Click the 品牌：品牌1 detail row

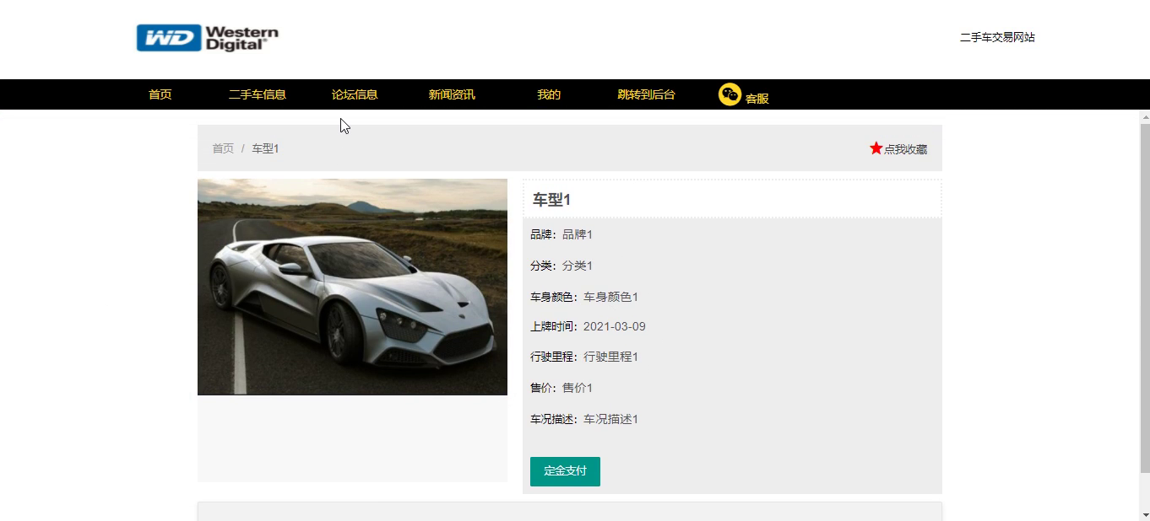coord(561,234)
